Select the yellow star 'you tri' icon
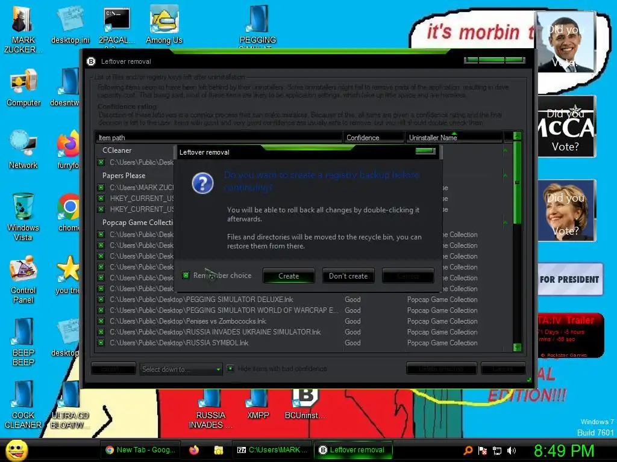This screenshot has width=617, height=462. (x=67, y=275)
